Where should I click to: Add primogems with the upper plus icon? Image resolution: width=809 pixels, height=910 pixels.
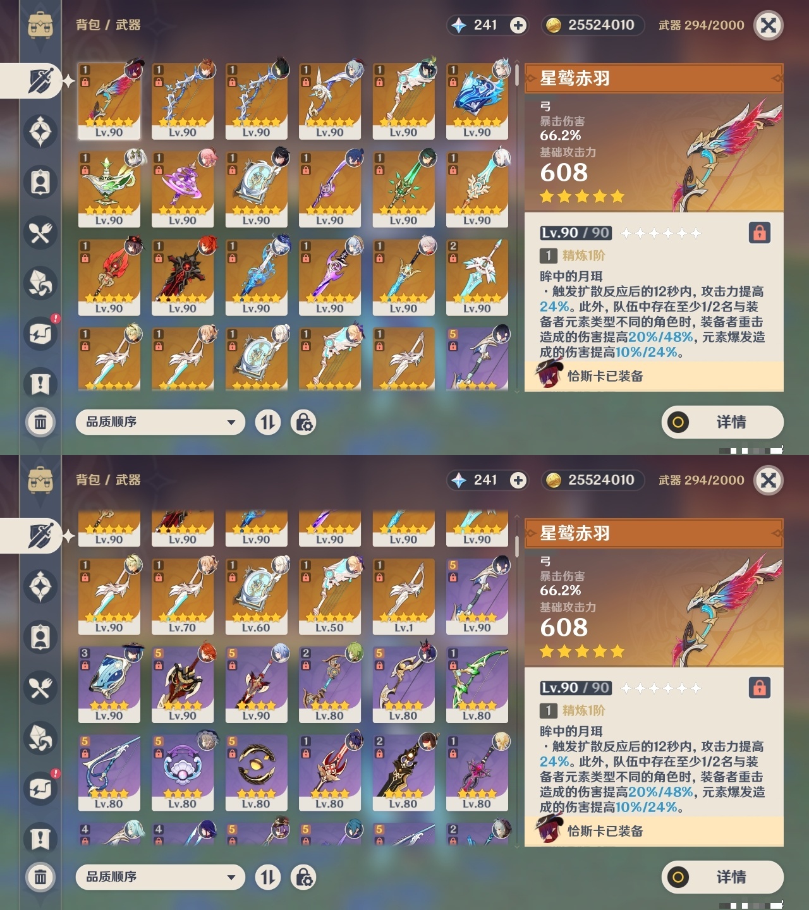click(x=518, y=25)
